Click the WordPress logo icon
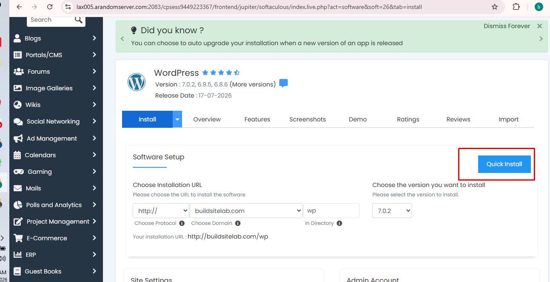The width and height of the screenshot is (550, 282). (137, 82)
